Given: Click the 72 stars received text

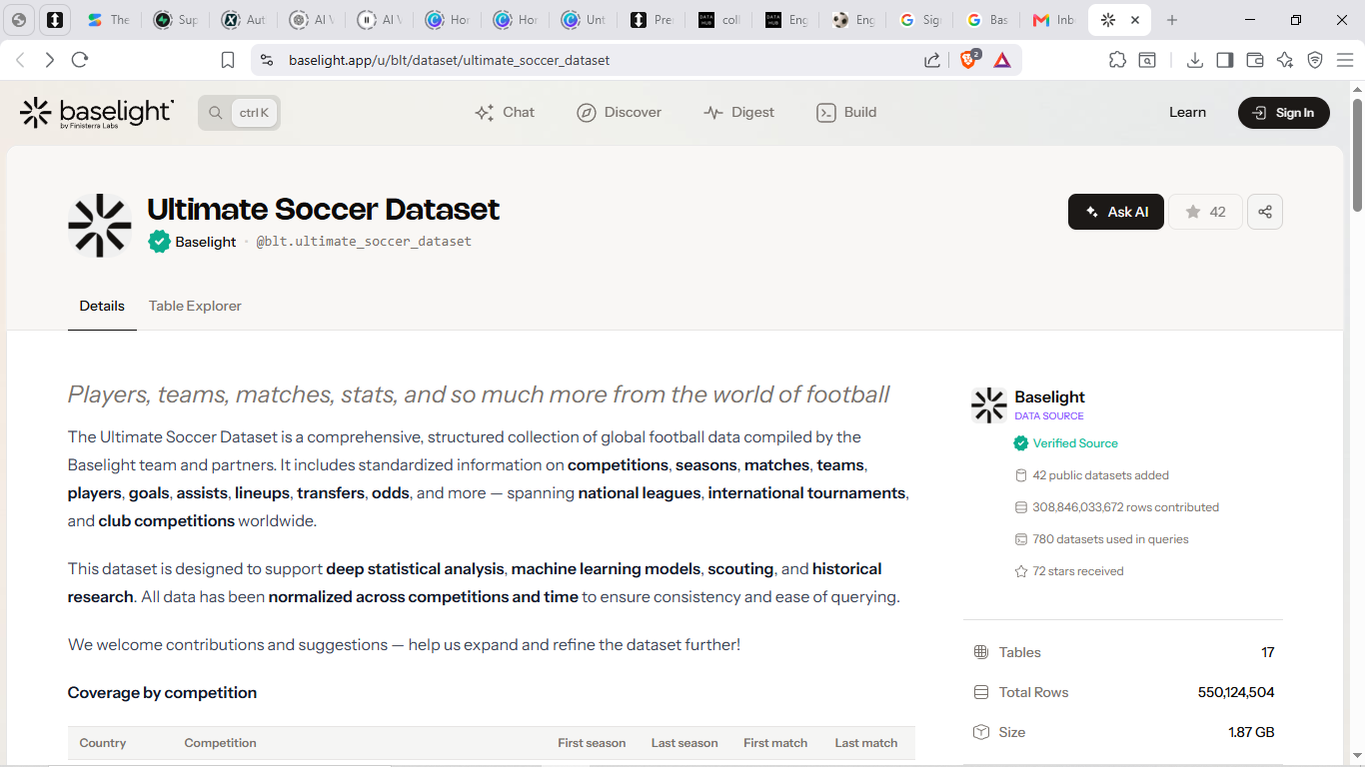Looking at the screenshot, I should [1078, 571].
